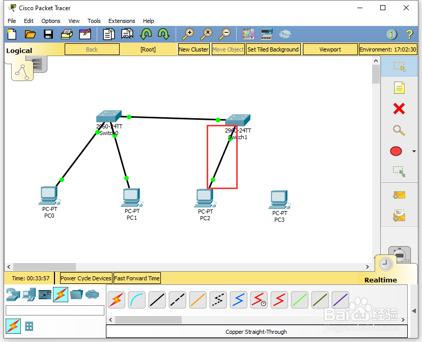
Task: Select the Connections subcategory lightning icon
Action: pyautogui.click(x=13, y=326)
